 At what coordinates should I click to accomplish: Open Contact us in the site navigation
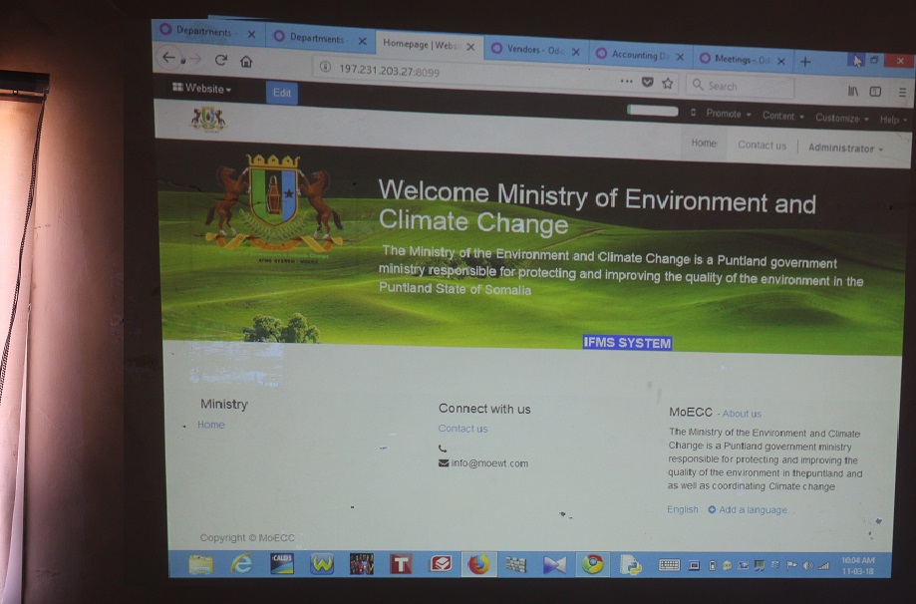click(x=762, y=146)
